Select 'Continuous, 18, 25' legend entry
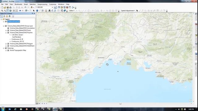 [x=18, y=41]
